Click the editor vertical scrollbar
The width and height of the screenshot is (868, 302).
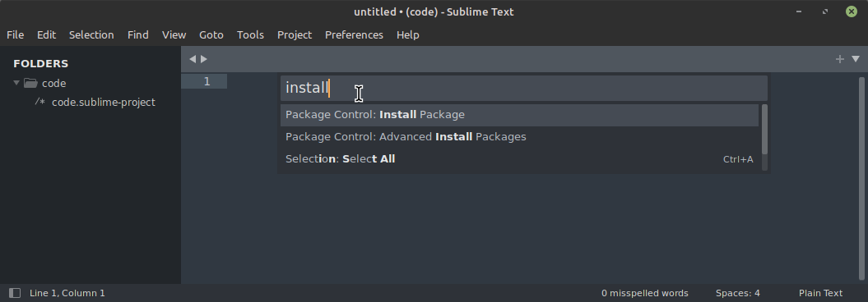pos(861,179)
